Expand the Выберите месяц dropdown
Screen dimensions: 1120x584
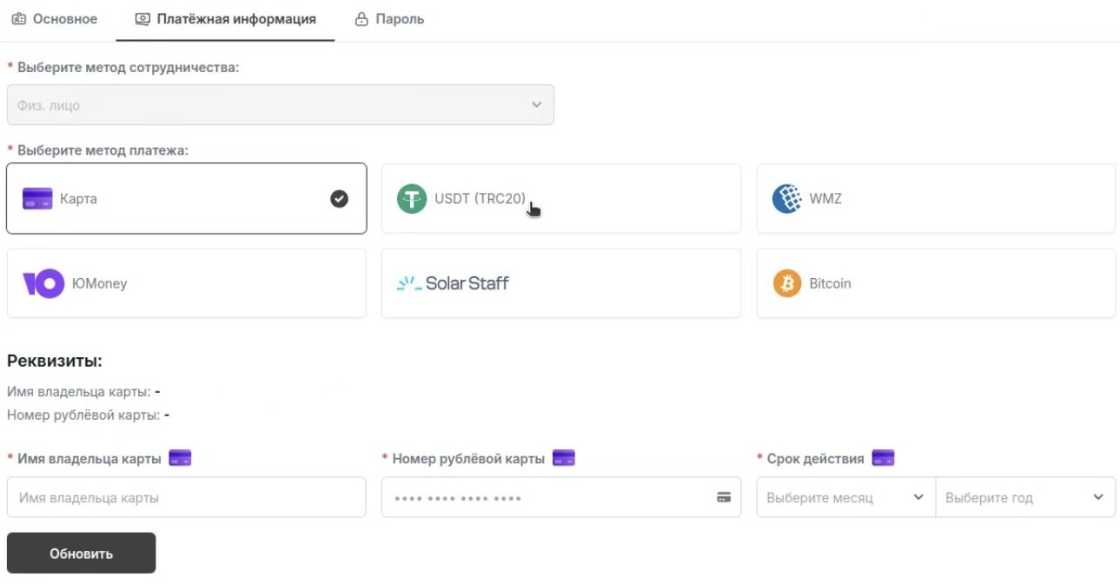click(845, 498)
